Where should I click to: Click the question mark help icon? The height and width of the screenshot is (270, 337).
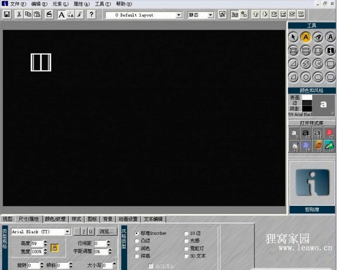pos(92,14)
